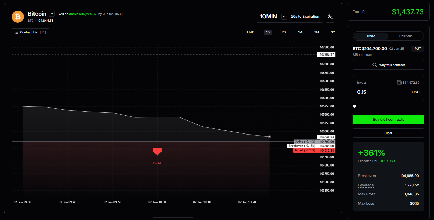The image size is (434, 220).
Task: Click the red Profit arrow marker
Action: coord(157,152)
